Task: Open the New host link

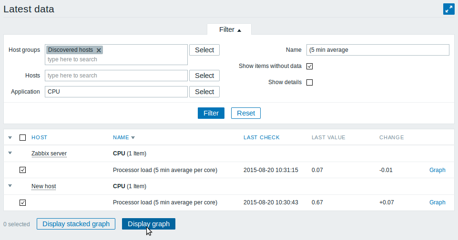Action: pos(44,186)
